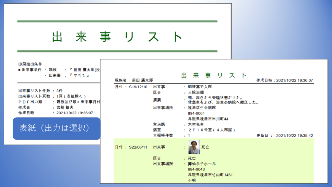Click the large 出来事リスト cover title
The image size is (332, 187).
[117, 37]
